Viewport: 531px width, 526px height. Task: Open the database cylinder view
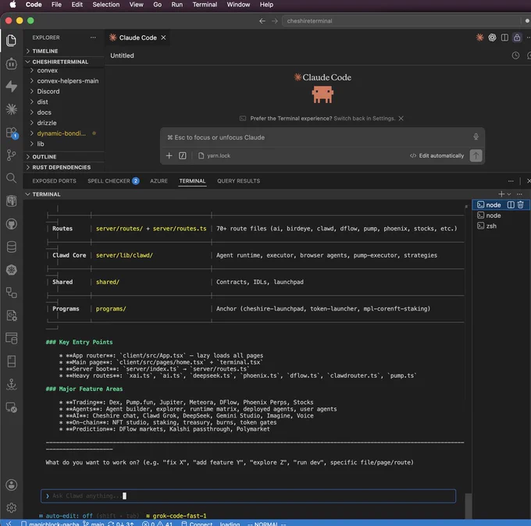click(11, 247)
